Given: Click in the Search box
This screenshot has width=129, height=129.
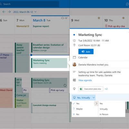Looking at the screenshot, I should coord(29,4).
